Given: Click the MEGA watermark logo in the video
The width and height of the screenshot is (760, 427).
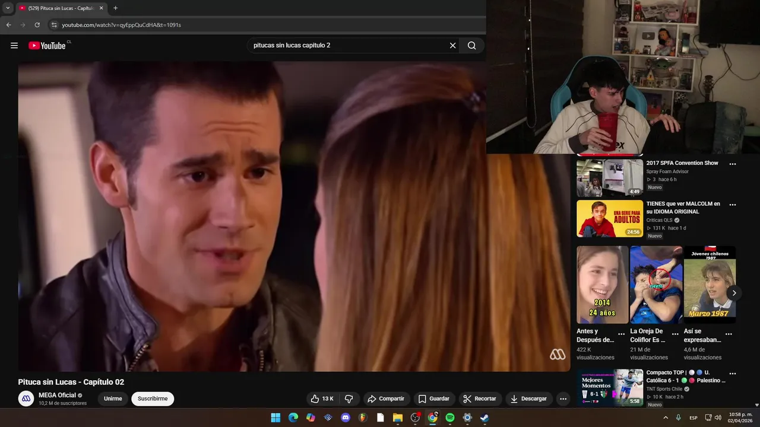Looking at the screenshot, I should point(558,354).
